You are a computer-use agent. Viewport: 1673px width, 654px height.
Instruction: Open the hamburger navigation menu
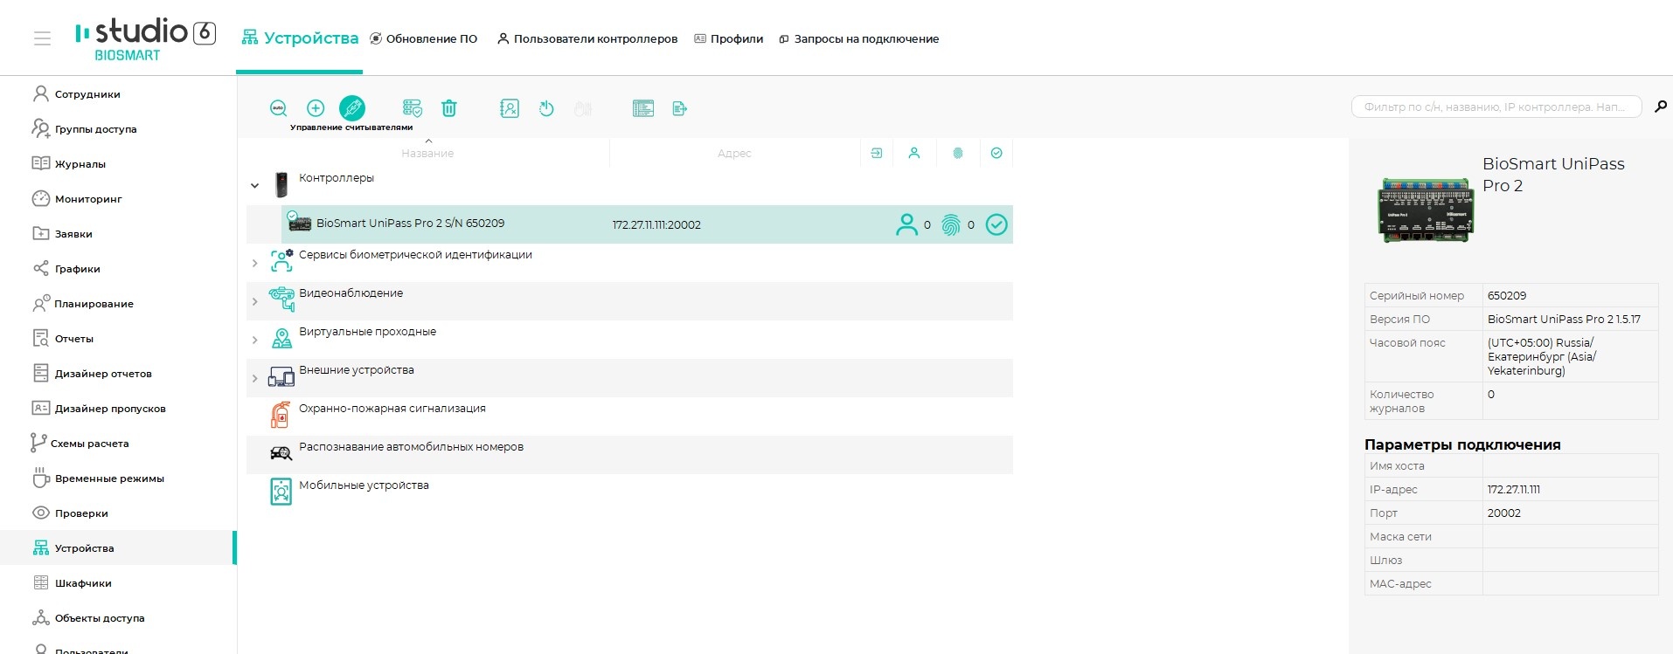[42, 38]
